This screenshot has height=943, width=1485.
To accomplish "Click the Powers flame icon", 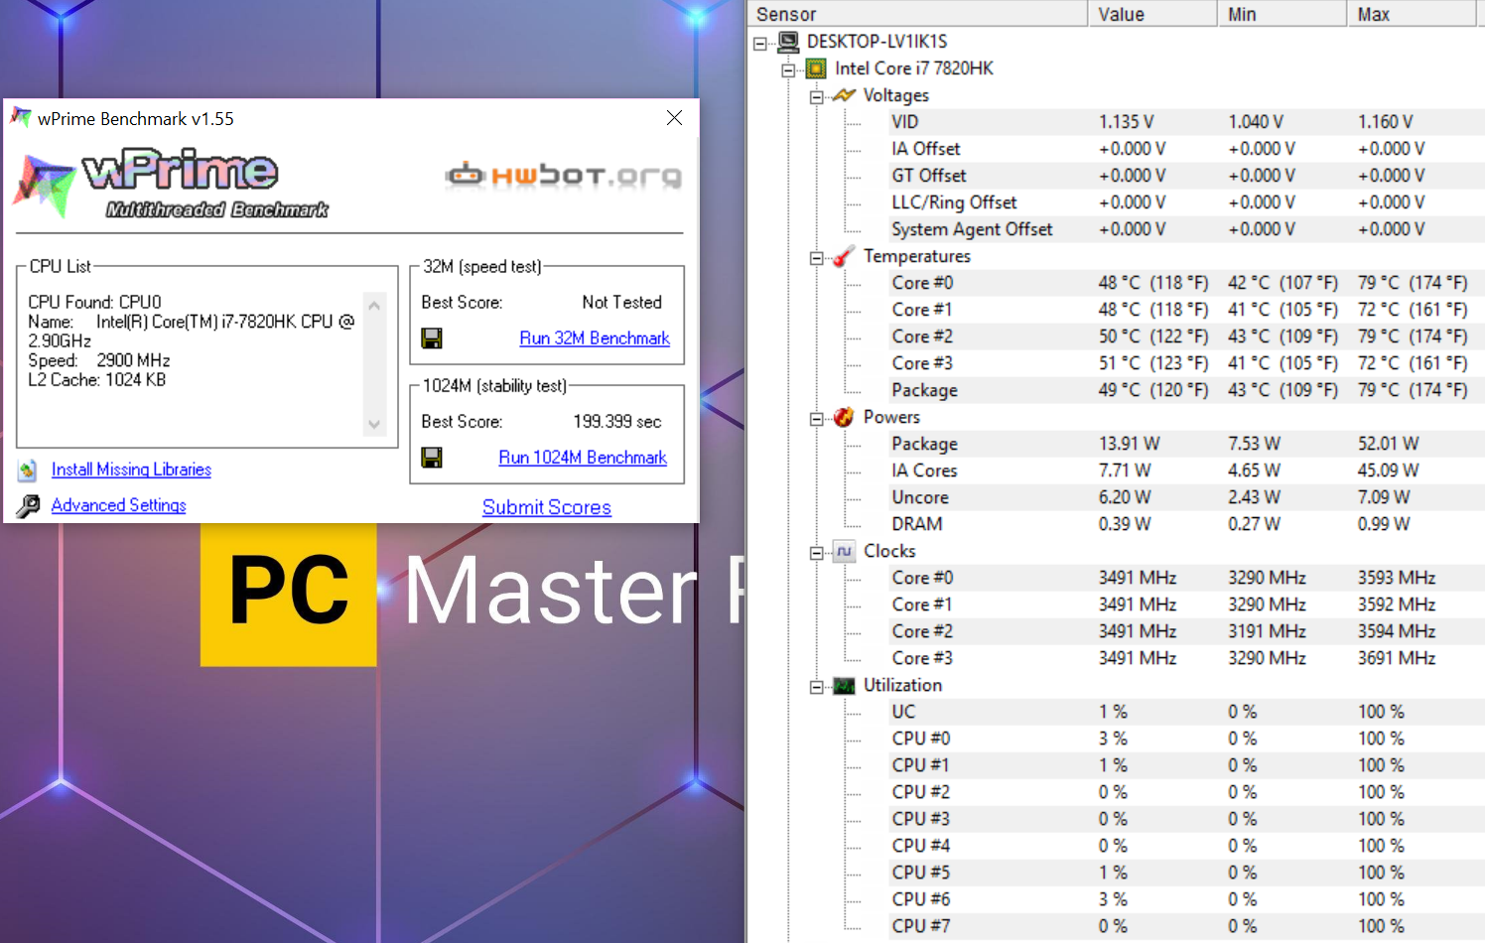I will (844, 417).
